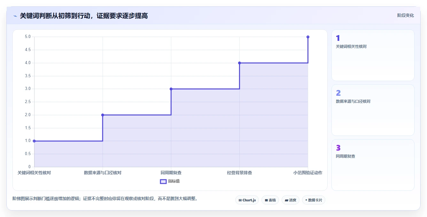Click x-axis label 同周期复查
This screenshot has height=217, width=427.
(x=171, y=173)
